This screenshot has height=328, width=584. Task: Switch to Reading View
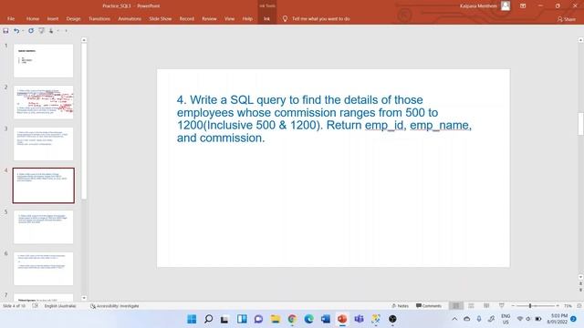pos(486,306)
